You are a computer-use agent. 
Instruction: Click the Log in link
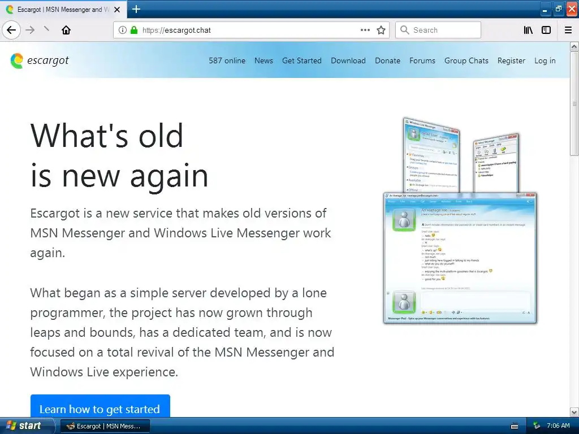tap(545, 60)
